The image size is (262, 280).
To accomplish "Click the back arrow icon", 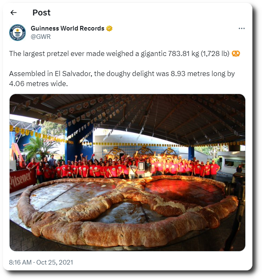I will pyautogui.click(x=13, y=13).
